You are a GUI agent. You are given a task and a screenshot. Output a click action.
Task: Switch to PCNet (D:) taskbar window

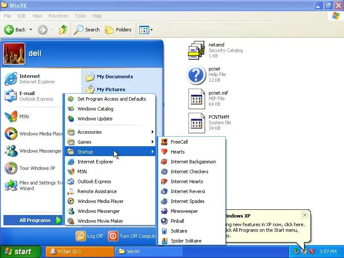80,252
